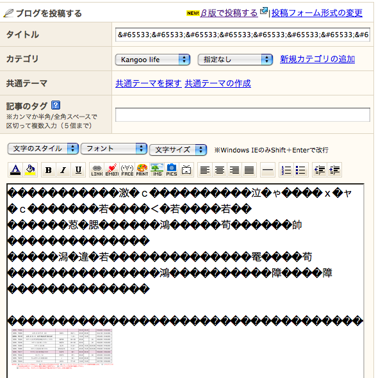Viewport: 376px width, 378px height.
Task: Click the TV video insert icon
Action: [186, 170]
